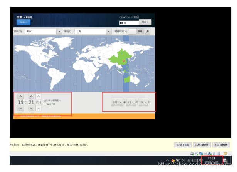Open the month 01 dropdown

[131, 102]
